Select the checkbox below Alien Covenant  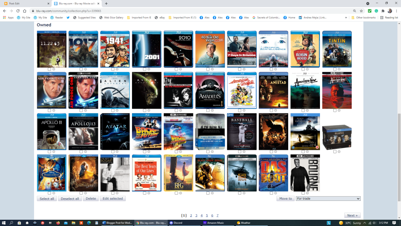pyautogui.click(x=113, y=110)
